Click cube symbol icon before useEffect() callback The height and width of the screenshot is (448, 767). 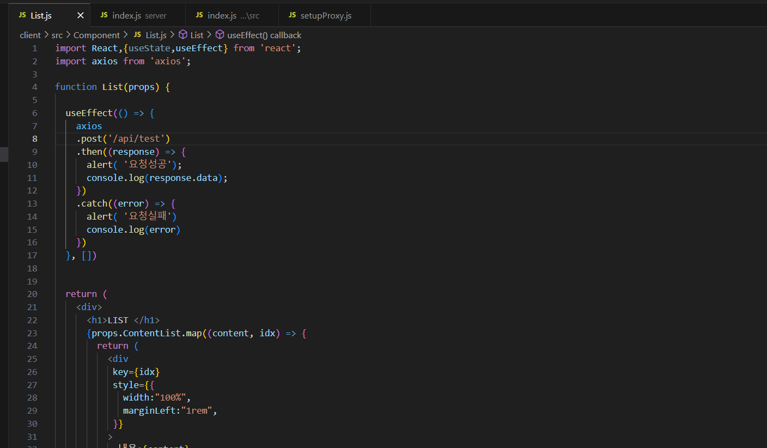(220, 35)
